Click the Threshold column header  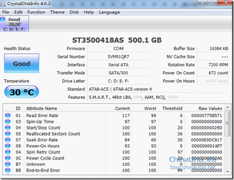point(171,108)
